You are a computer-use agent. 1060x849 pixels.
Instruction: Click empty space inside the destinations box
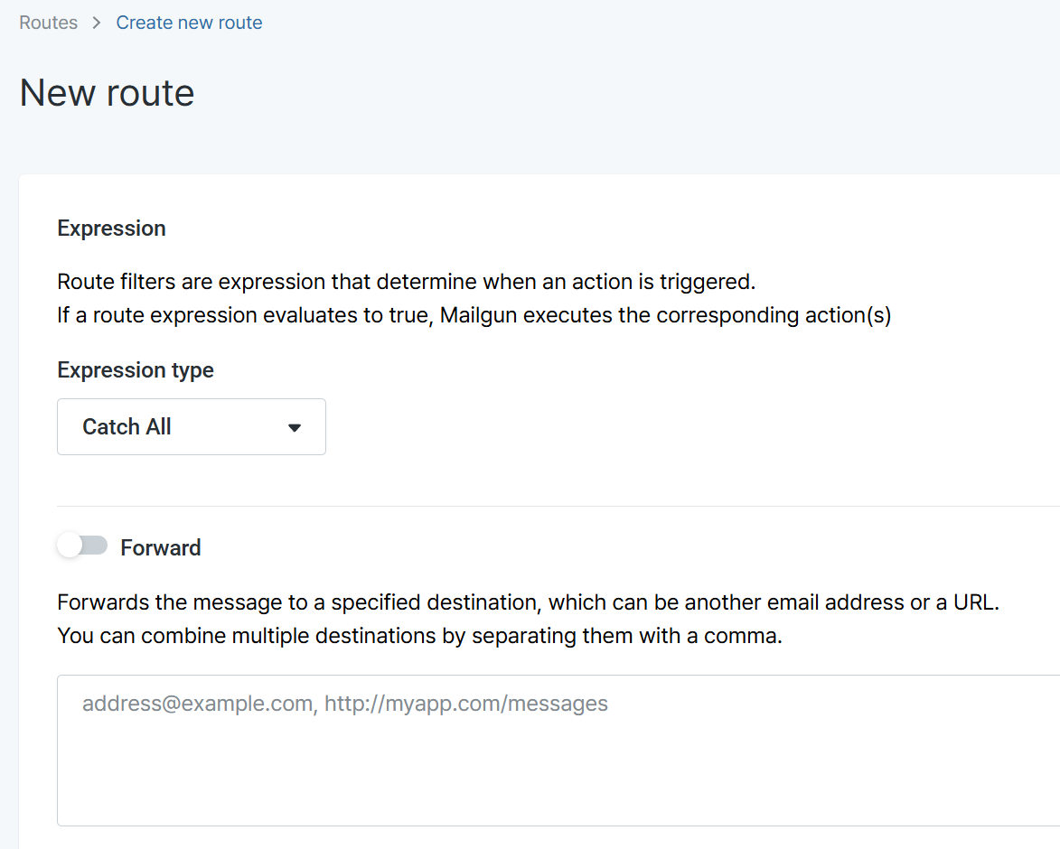[x=558, y=777]
